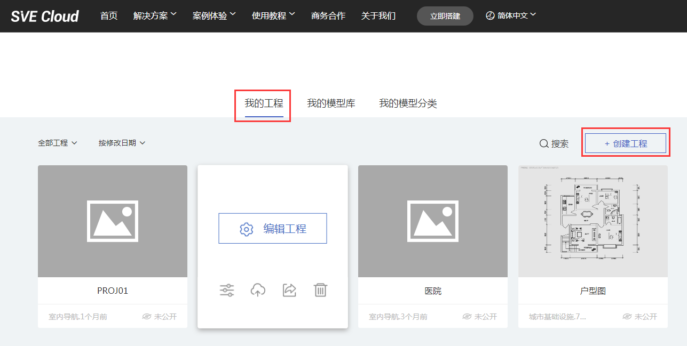Open settings gear inside 编辑工程 button
Image resolution: width=687 pixels, height=346 pixels.
pyautogui.click(x=246, y=228)
